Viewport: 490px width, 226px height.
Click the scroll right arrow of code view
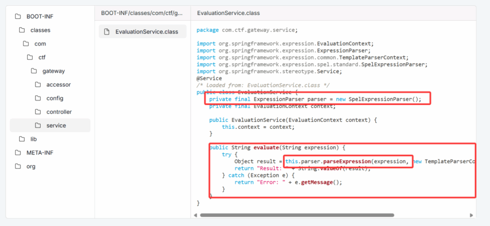472,215
